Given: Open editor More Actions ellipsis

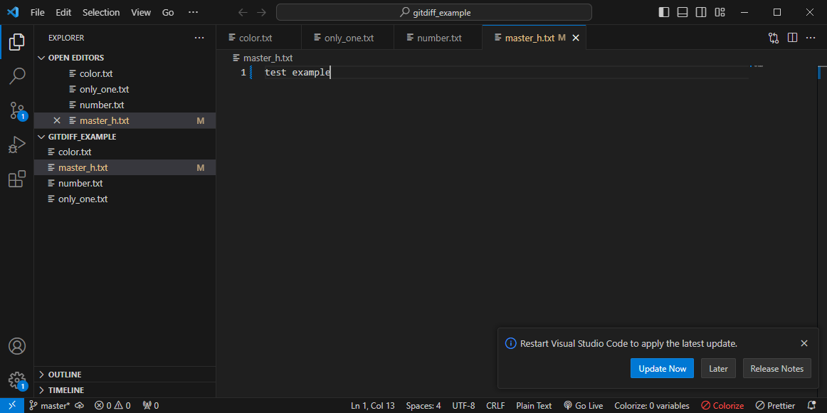Looking at the screenshot, I should (x=811, y=38).
